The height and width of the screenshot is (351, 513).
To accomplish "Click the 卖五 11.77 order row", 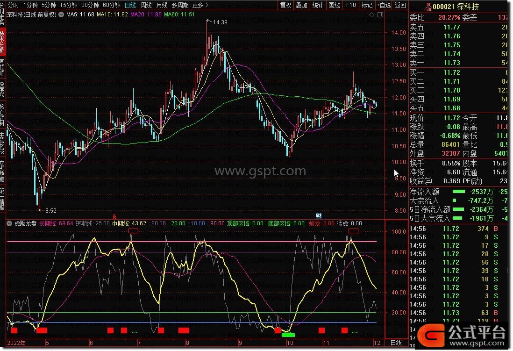I will [458, 27].
